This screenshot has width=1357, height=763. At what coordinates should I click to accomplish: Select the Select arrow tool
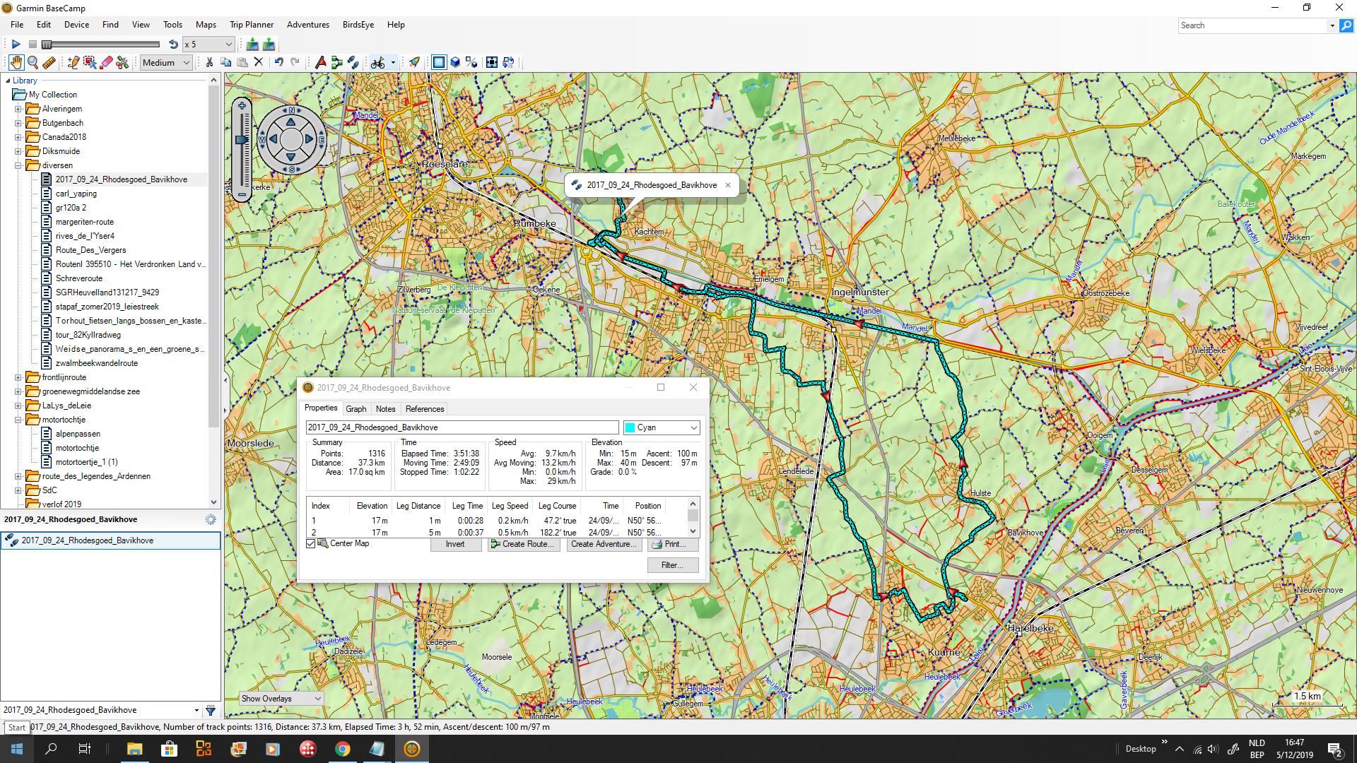(x=90, y=63)
